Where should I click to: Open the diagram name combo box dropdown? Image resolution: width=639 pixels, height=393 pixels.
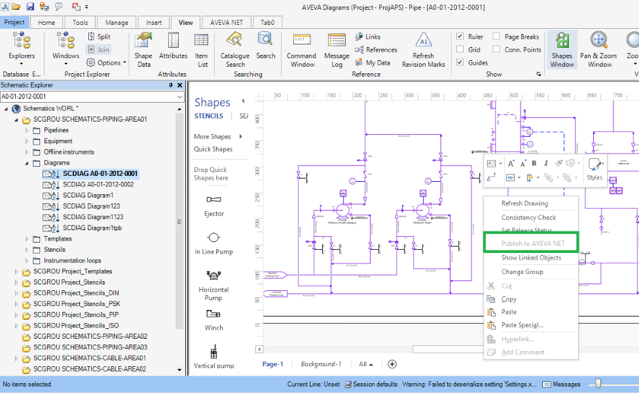180,97
